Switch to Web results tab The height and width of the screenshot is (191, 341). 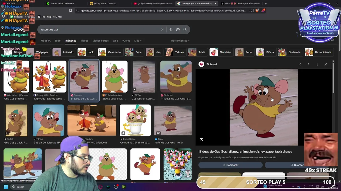[x=115, y=41]
